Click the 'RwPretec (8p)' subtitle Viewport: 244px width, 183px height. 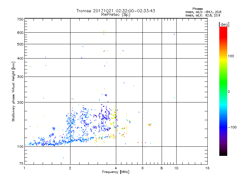(x=116, y=15)
